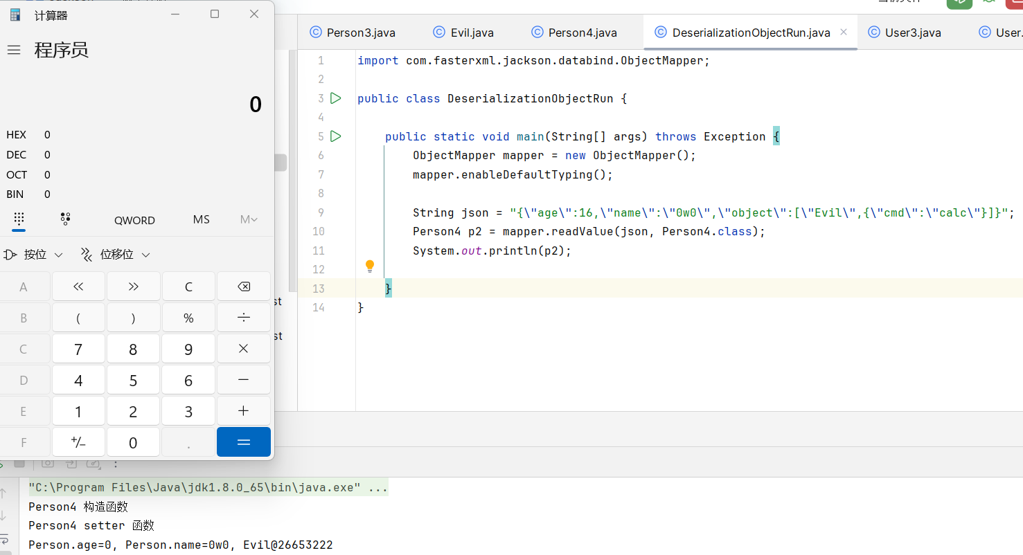The width and height of the screenshot is (1023, 555).
Task: Run the DeserializationObjectRun class gutter arrow
Action: click(336, 98)
